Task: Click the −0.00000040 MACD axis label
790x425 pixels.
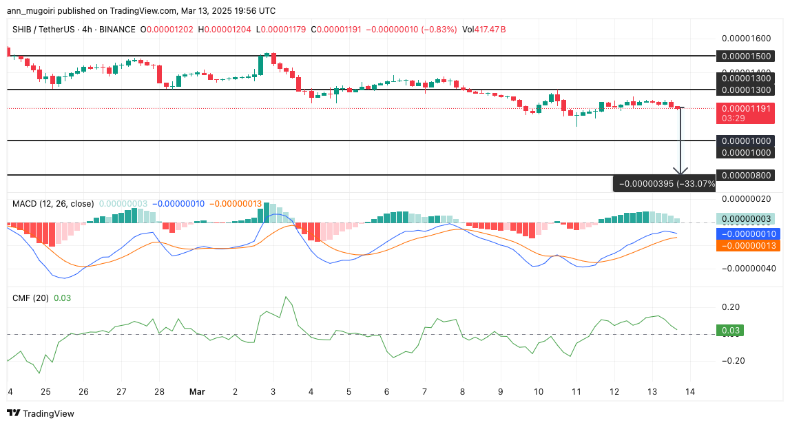Action: (x=749, y=268)
